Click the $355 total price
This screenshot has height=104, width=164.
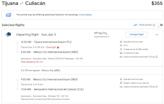[x=157, y=3]
